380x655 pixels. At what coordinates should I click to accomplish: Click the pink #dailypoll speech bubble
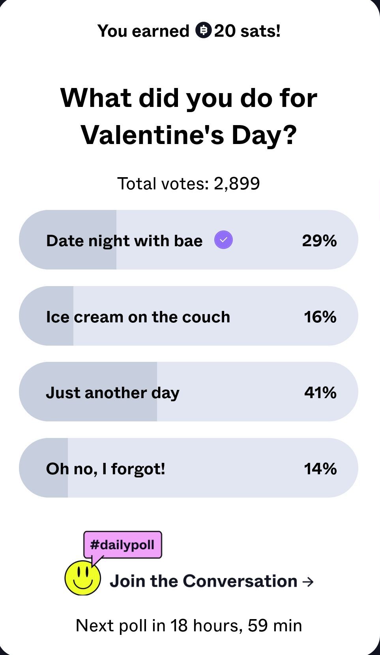[x=122, y=545]
